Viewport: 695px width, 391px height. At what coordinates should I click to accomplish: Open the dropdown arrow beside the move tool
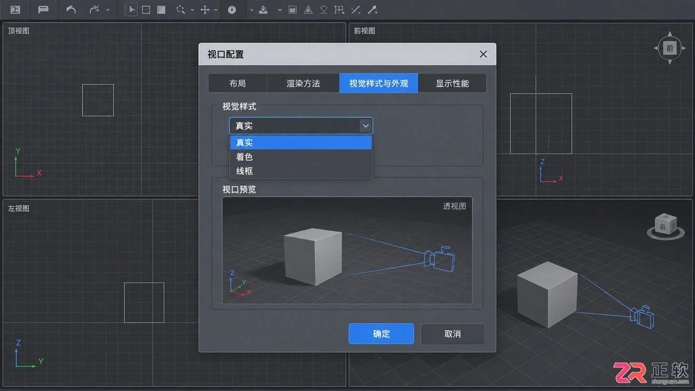point(216,10)
